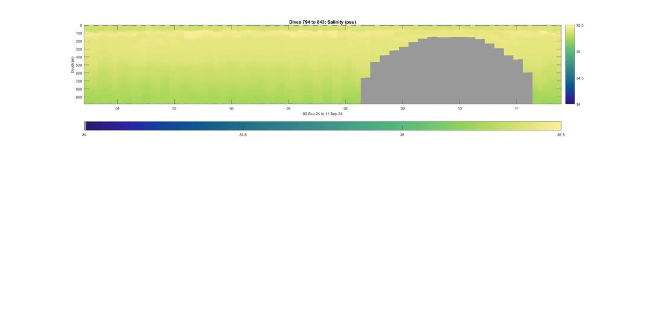Click x-axis tick label "07"
Screen dimensions: 645x334
point(289,108)
